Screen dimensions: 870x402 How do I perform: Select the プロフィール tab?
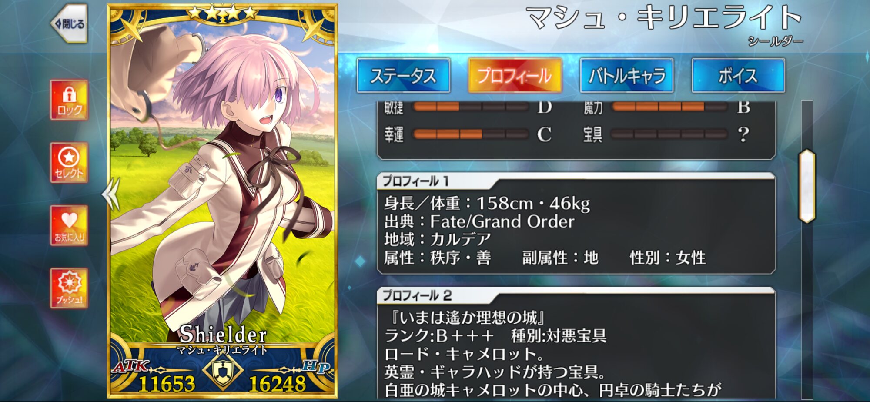515,76
